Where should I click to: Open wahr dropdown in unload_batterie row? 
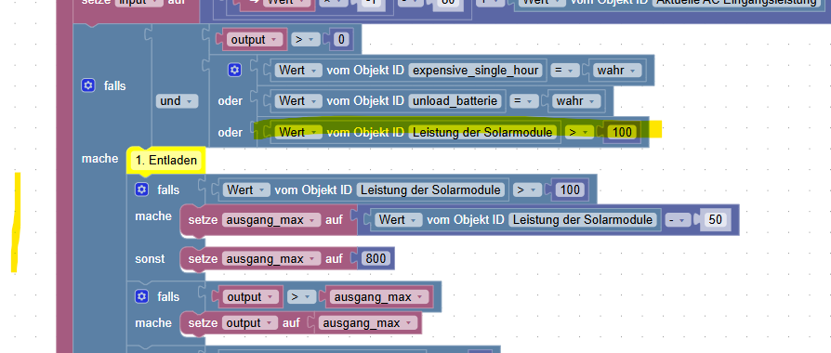click(x=576, y=100)
